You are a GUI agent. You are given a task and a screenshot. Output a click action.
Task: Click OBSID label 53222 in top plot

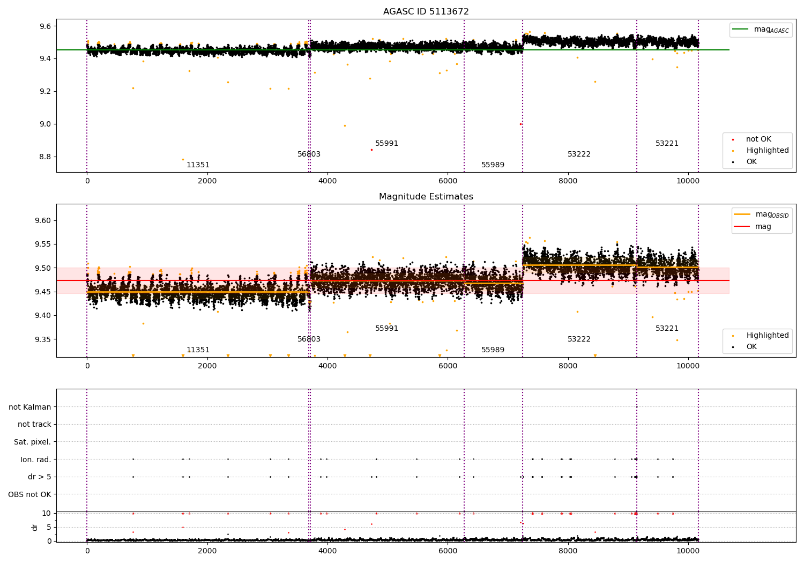click(579, 154)
